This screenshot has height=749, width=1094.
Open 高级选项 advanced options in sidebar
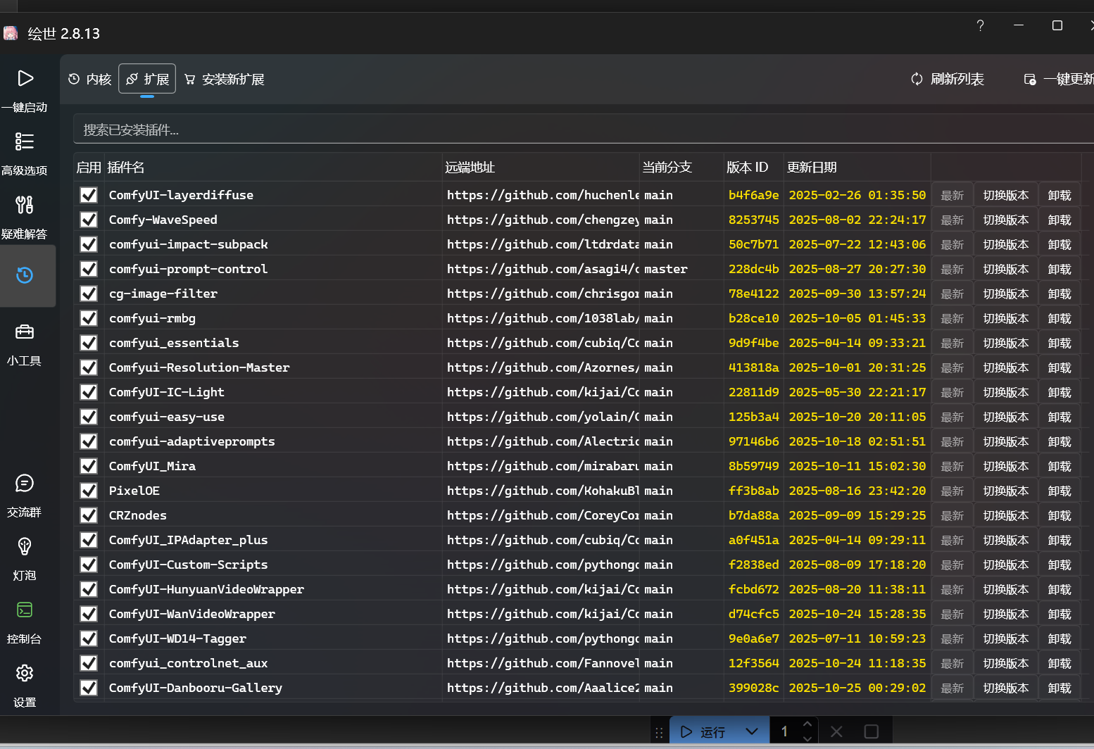pyautogui.click(x=25, y=141)
